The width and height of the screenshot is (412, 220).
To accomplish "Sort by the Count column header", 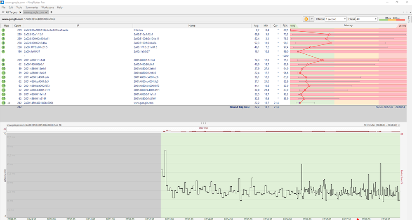I will (x=18, y=25).
